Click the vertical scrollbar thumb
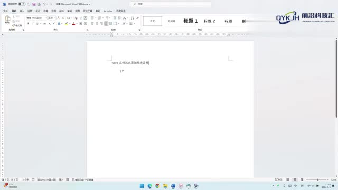This screenshot has height=190, width=338. (336, 79)
